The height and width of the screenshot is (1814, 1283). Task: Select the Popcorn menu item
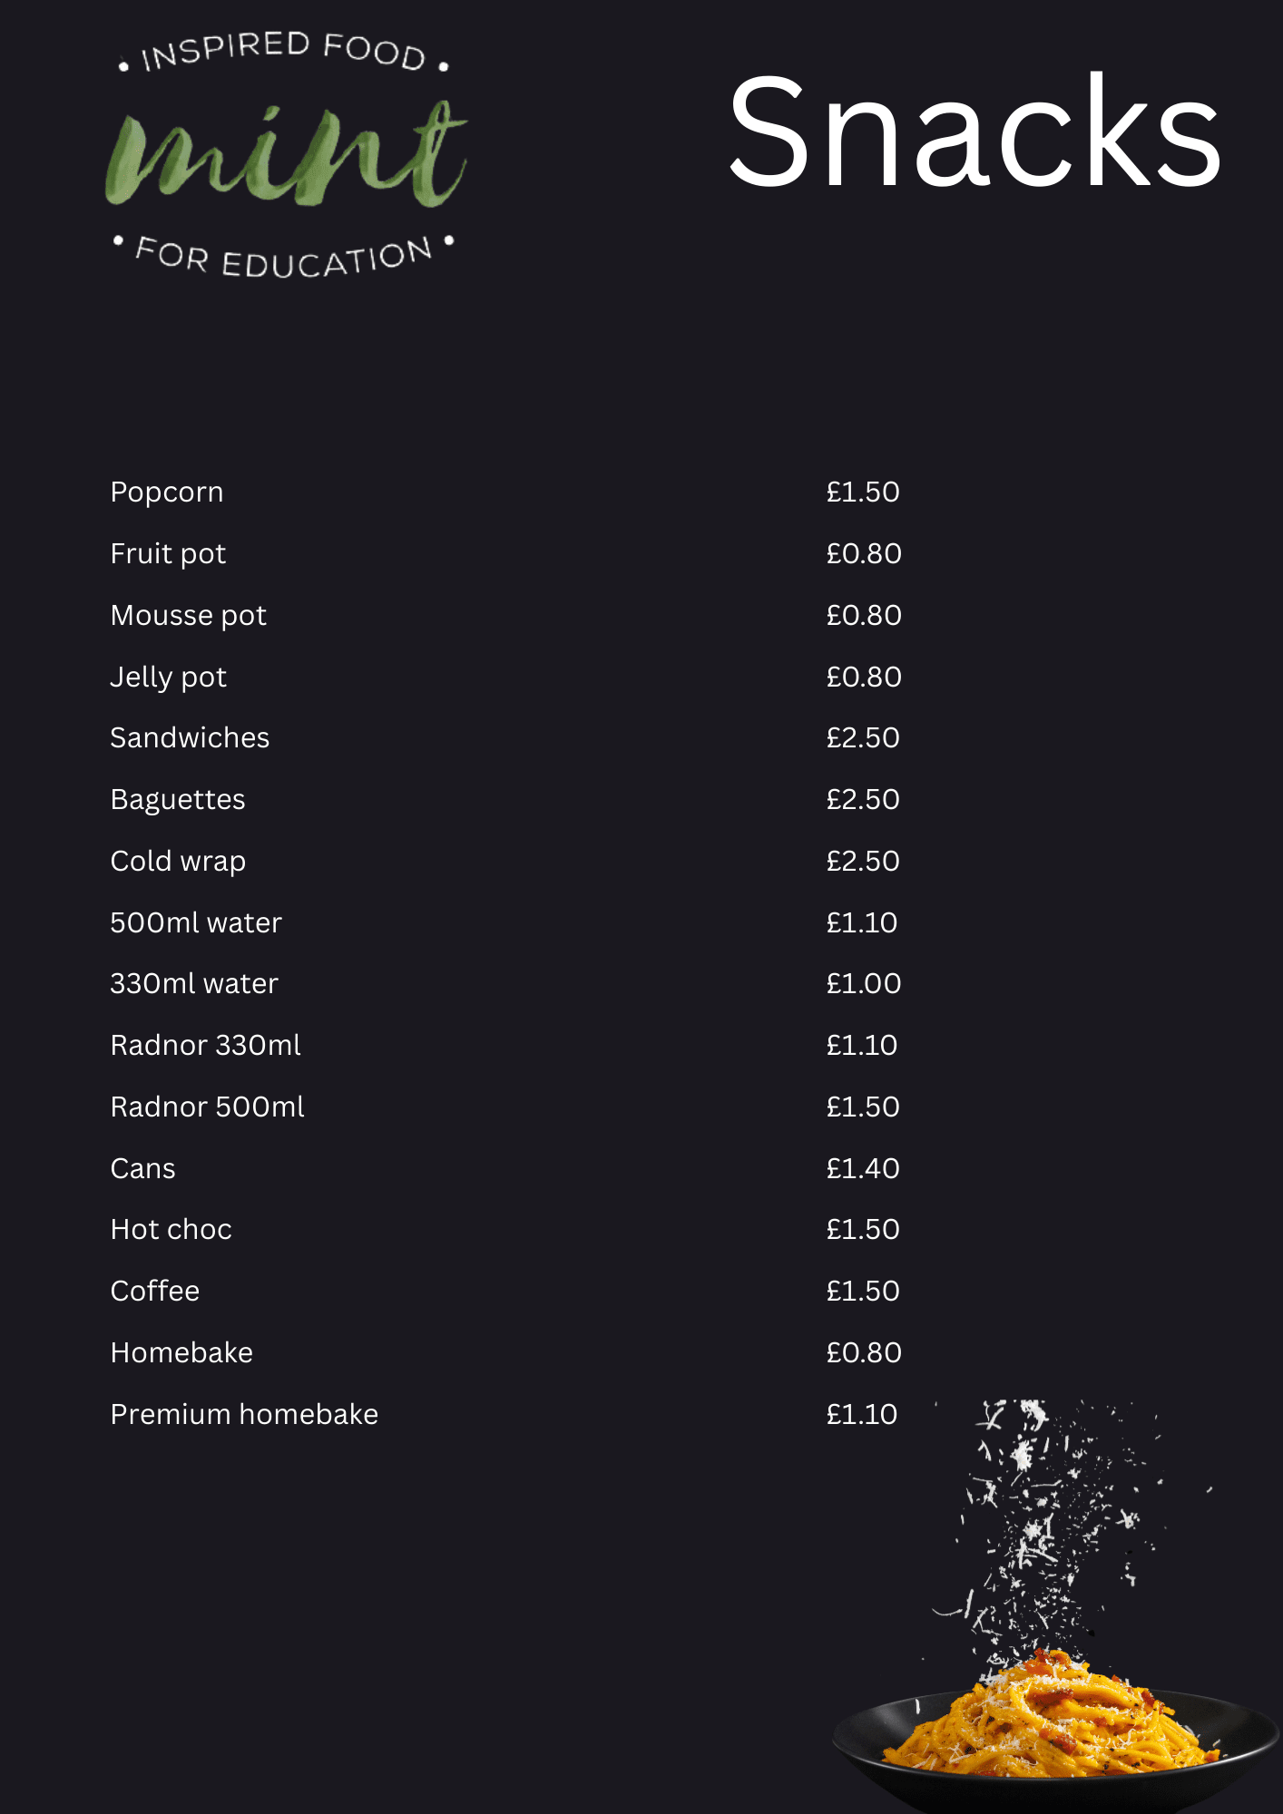coord(167,493)
